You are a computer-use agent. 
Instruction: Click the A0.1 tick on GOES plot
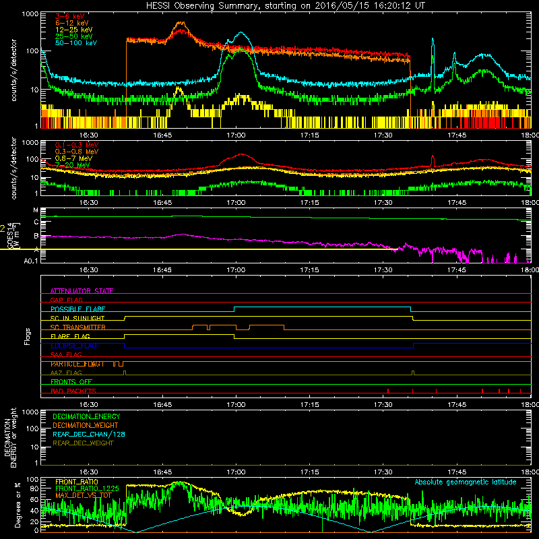click(31, 261)
